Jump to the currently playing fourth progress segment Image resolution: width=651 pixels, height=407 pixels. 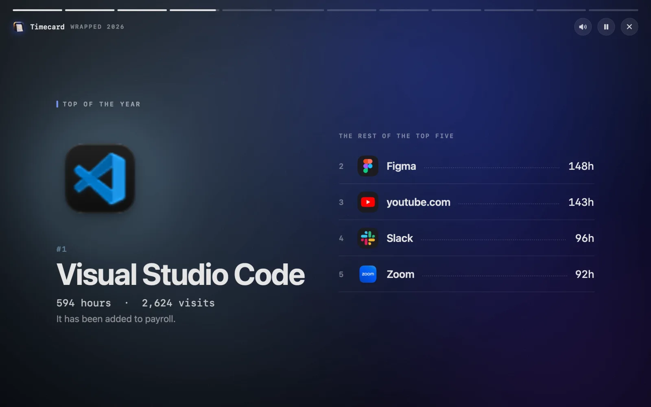[x=194, y=10]
